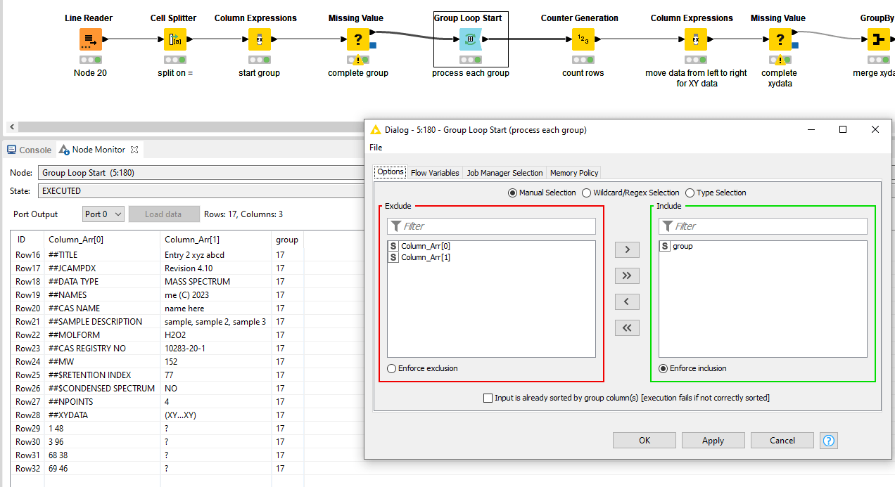Select the Counter Generation node icon
The image size is (895, 487).
[583, 39]
